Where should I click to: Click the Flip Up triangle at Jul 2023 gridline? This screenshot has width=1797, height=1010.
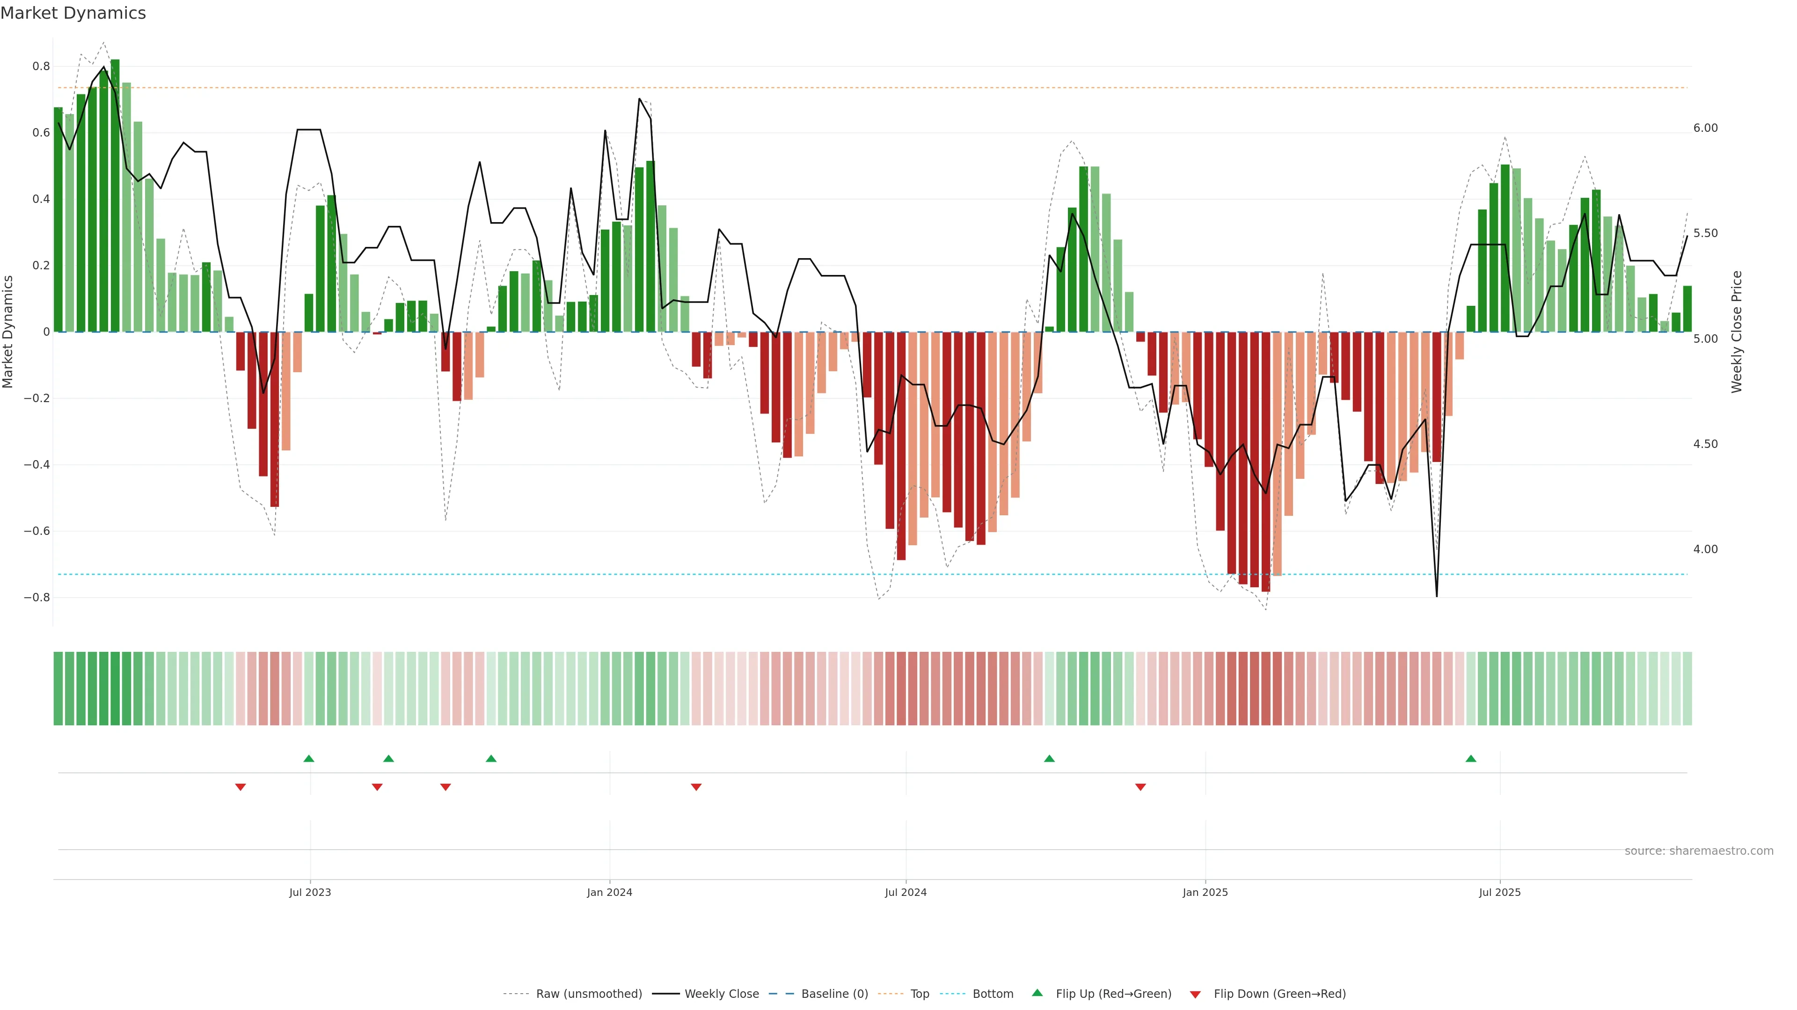tap(309, 758)
